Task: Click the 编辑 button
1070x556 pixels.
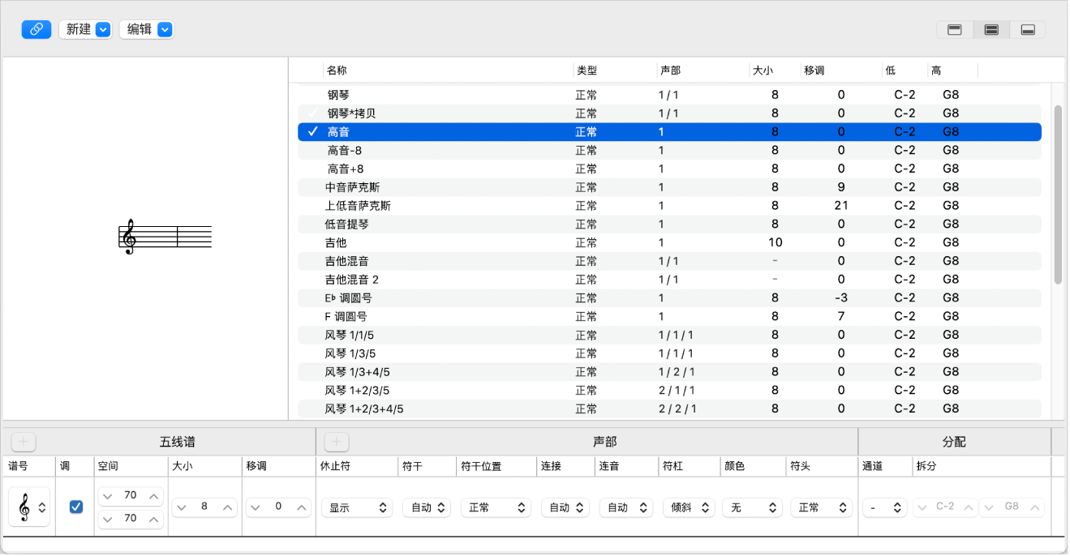Action: click(140, 29)
